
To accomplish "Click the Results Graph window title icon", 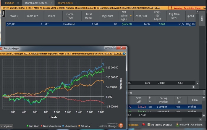I will point(1,49).
